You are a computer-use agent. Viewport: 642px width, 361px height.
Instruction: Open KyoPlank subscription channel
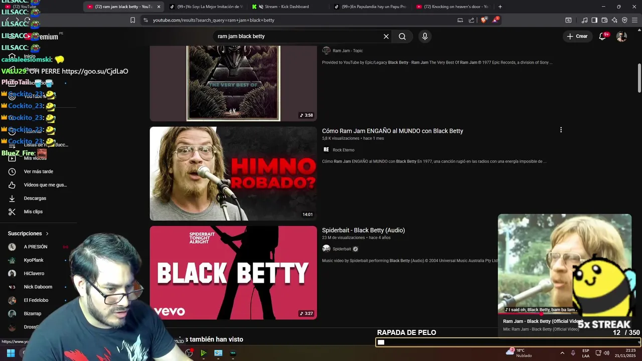coord(34,260)
